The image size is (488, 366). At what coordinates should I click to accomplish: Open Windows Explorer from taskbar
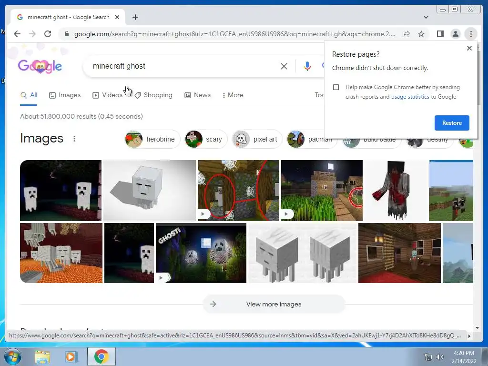42,356
